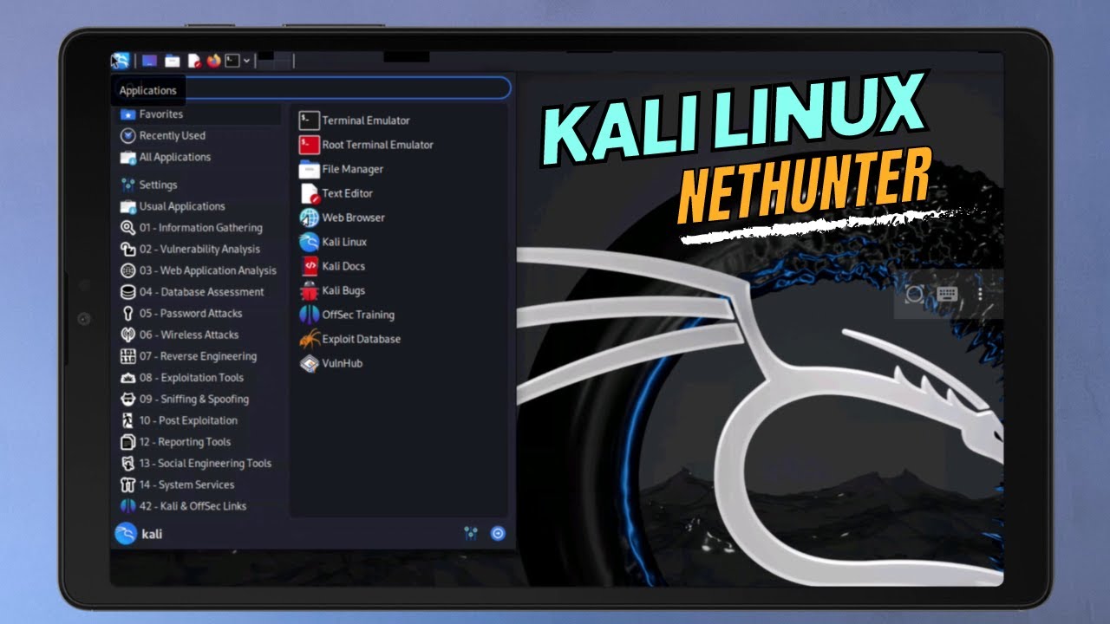Launch the text editor from the panel
Viewport: 1110px width, 624px height.
coord(194,61)
